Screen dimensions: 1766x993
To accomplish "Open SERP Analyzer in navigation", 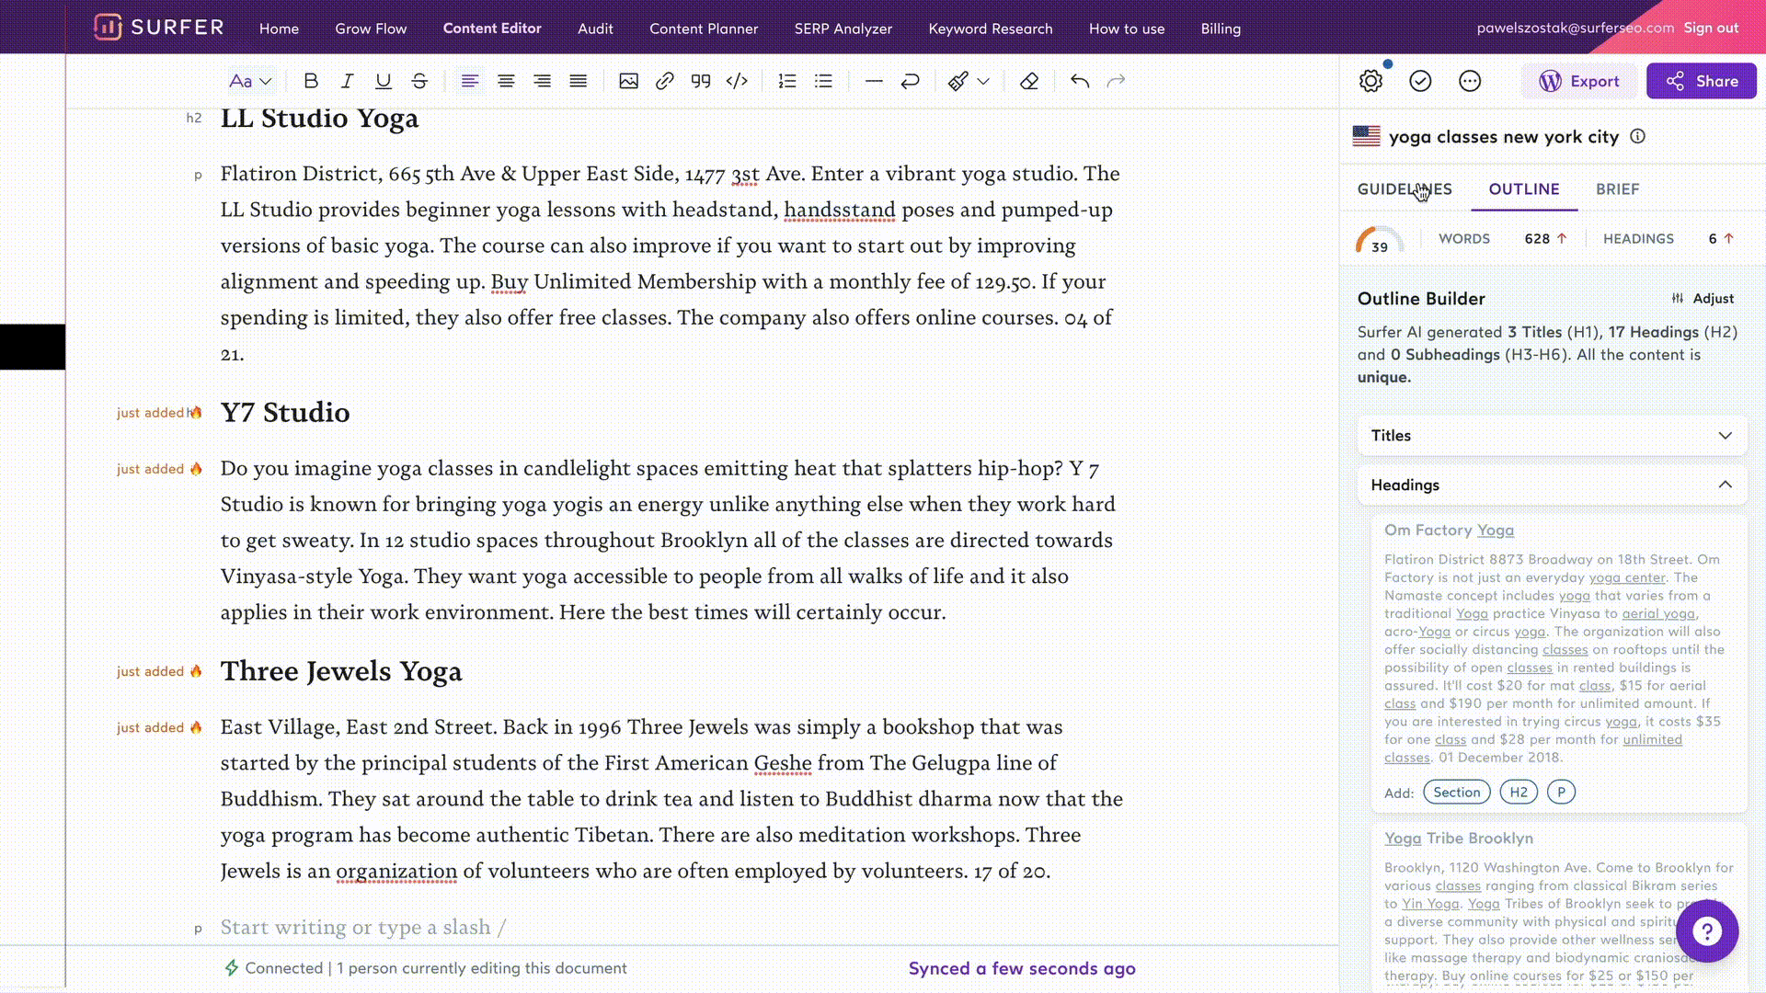I will click(x=843, y=29).
